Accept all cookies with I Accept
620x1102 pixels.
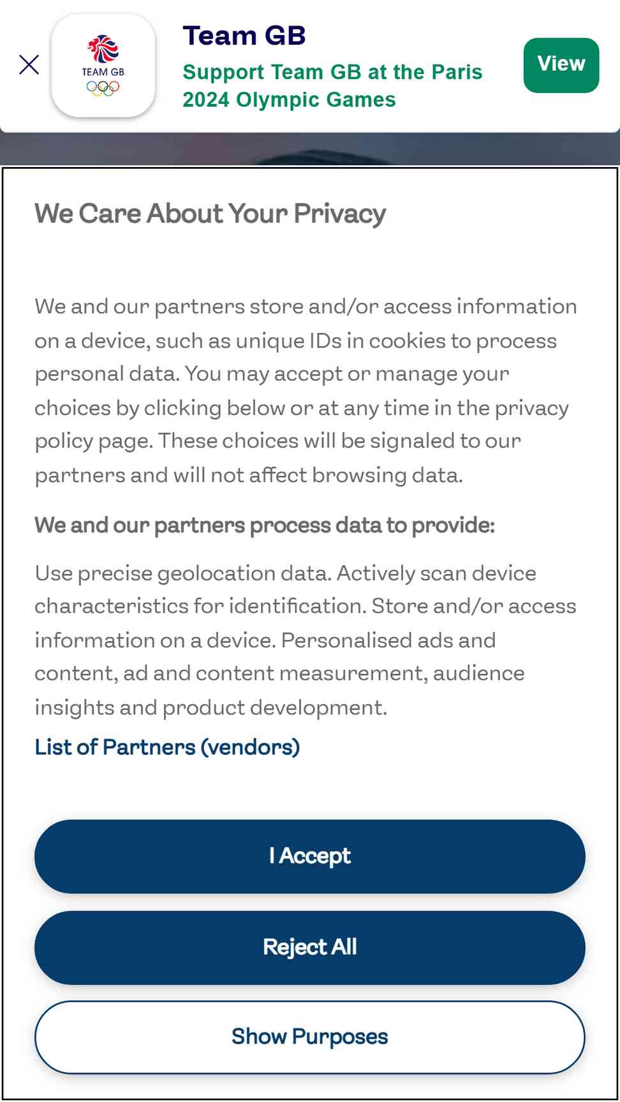[x=310, y=856]
